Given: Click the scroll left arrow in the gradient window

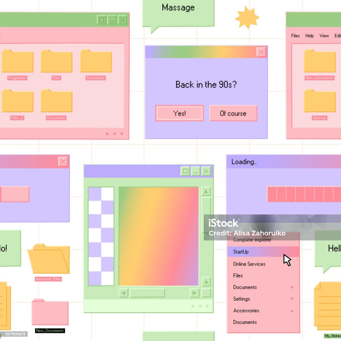Looking at the screenshot, I should [123, 293].
